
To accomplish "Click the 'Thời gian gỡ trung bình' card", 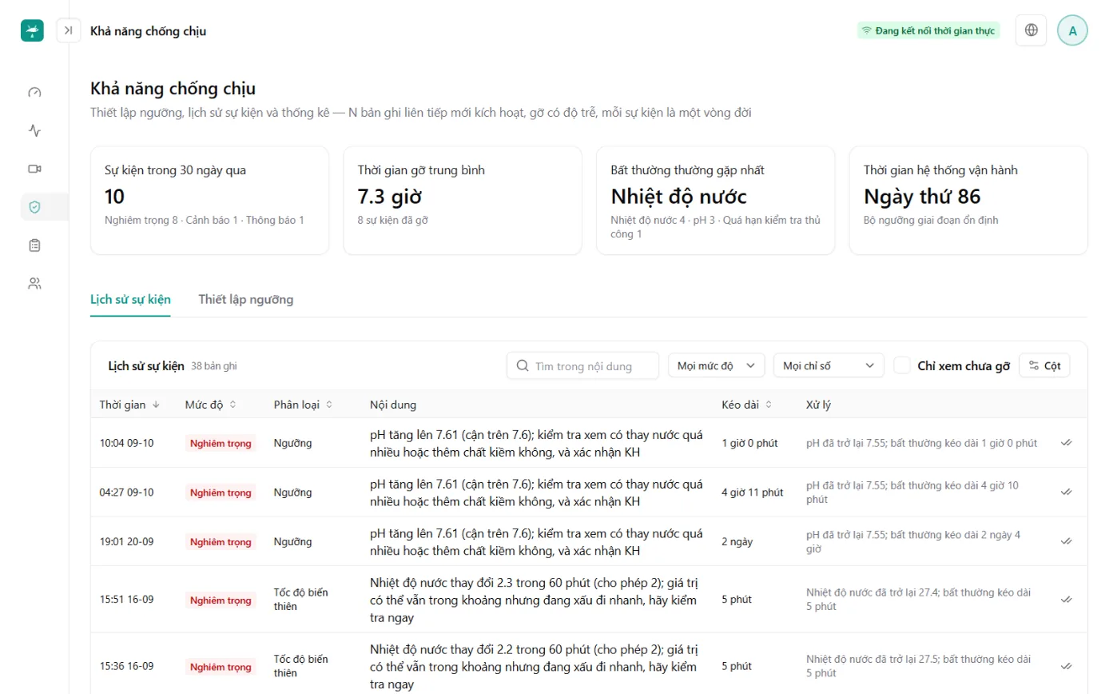I will click(463, 201).
